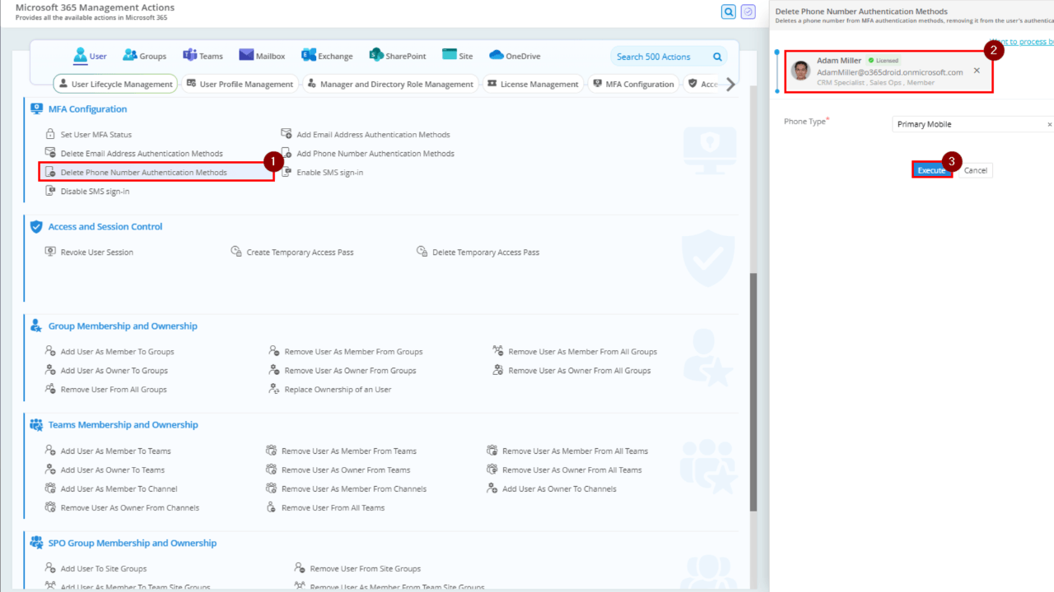Switch to the Teams category tab

(203, 56)
